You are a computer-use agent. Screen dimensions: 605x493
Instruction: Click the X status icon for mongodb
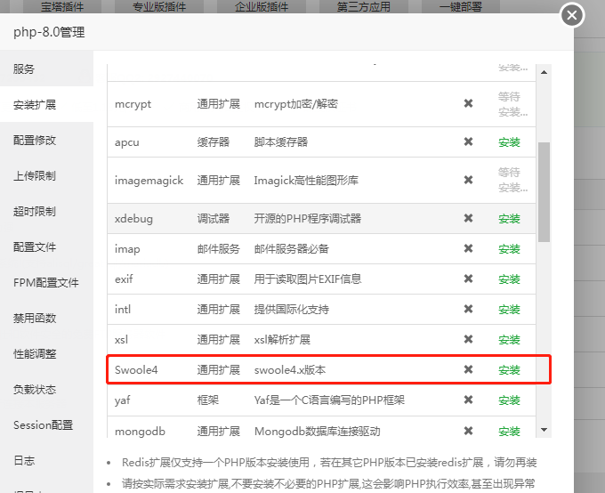[468, 431]
